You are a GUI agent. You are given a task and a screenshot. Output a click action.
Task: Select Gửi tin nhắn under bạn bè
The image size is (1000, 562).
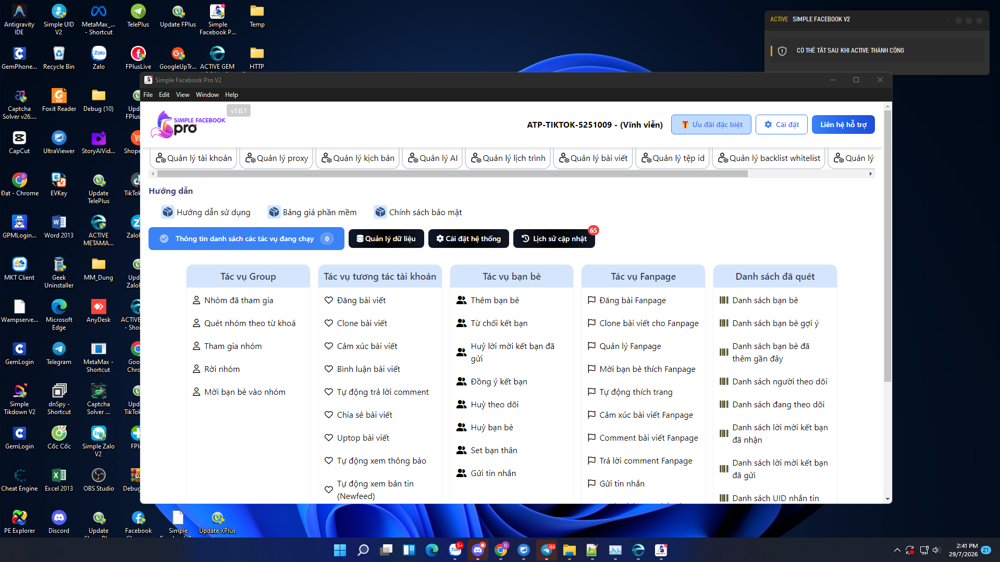point(486,473)
